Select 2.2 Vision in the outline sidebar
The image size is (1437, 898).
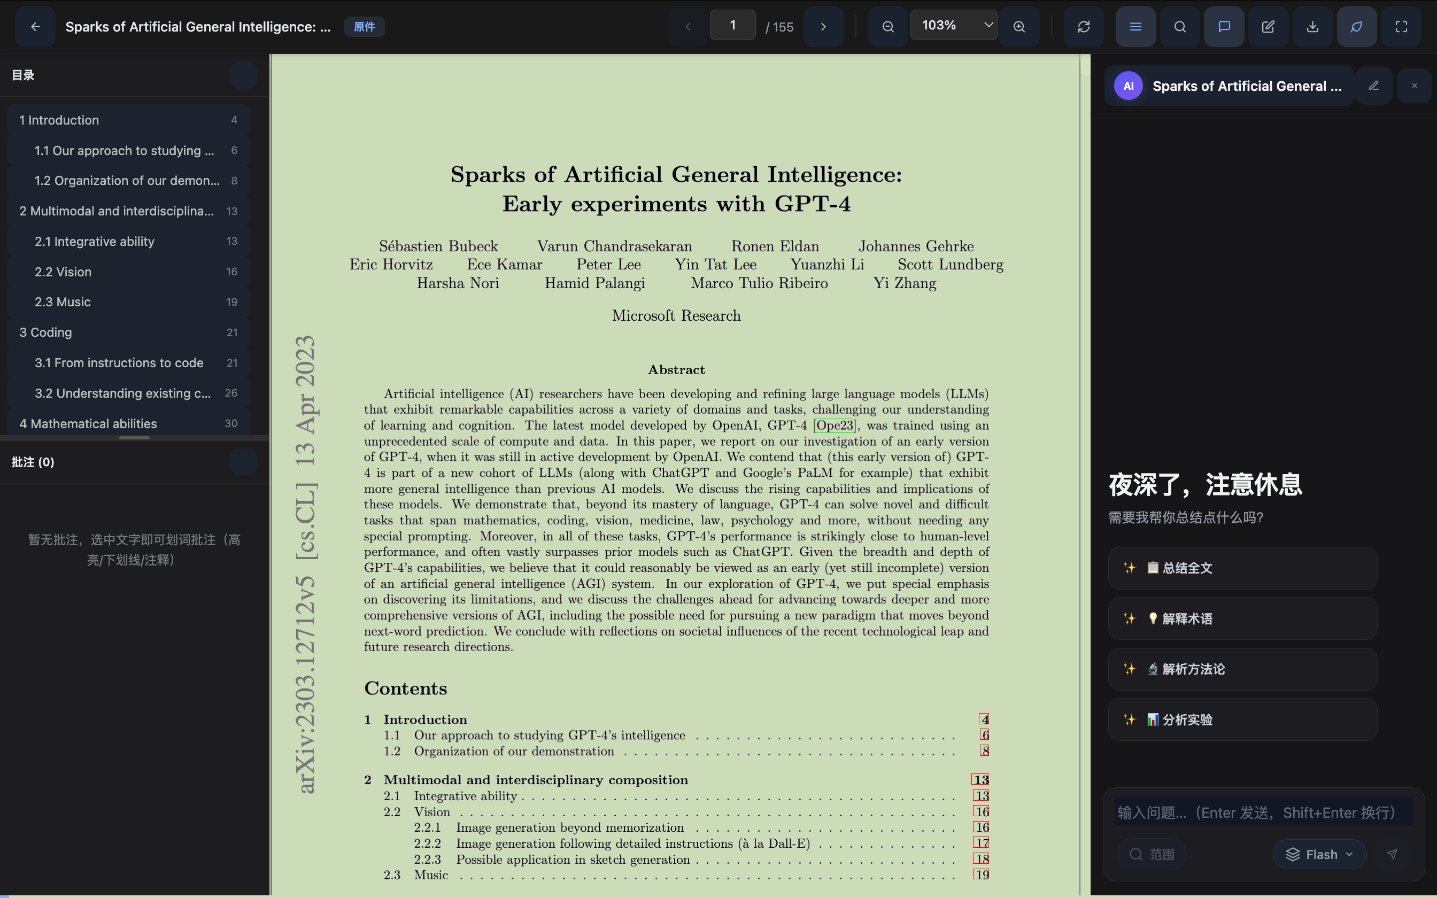pyautogui.click(x=128, y=272)
